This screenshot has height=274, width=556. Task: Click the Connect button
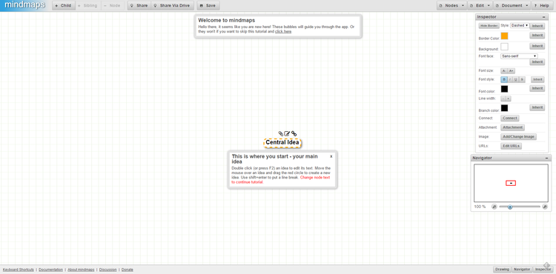510,118
